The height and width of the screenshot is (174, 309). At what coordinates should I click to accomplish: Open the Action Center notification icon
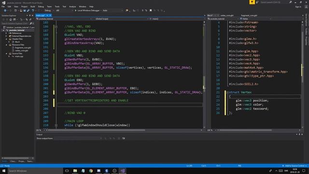point(304,171)
